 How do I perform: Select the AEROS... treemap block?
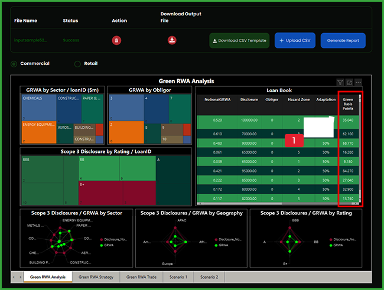(65, 133)
